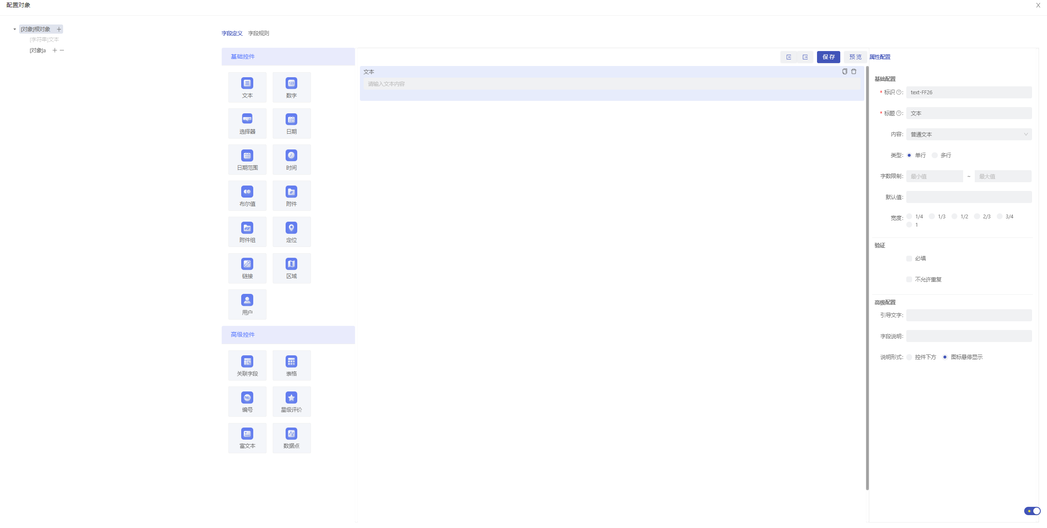Click the canvas 请输入文本内容 text input
This screenshot has width=1047, height=528.
pyautogui.click(x=612, y=84)
